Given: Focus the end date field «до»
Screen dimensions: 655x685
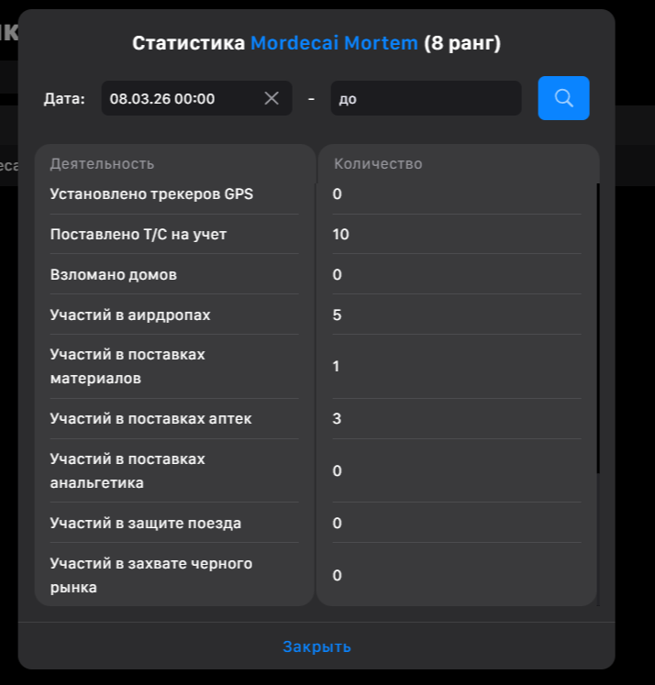Looking at the screenshot, I should [425, 99].
